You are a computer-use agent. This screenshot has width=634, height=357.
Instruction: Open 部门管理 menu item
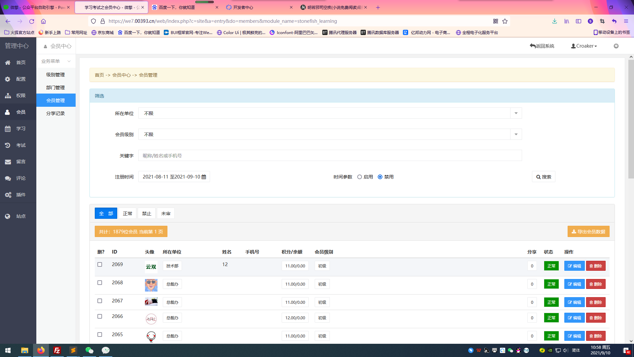(x=56, y=88)
